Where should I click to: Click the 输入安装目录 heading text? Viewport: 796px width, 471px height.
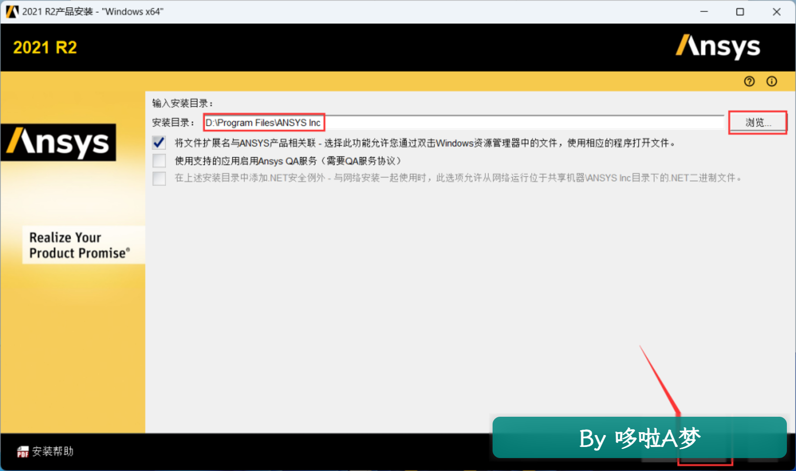(182, 103)
